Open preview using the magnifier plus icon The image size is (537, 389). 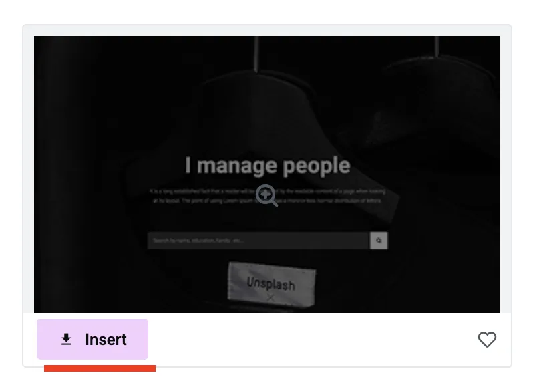pyautogui.click(x=266, y=195)
